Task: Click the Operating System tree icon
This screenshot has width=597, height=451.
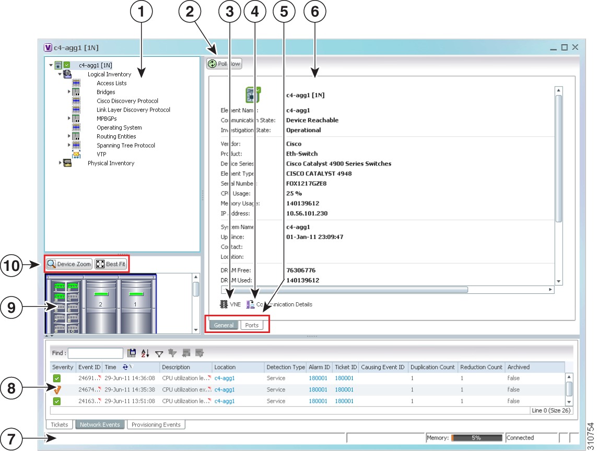Action: pyautogui.click(x=76, y=127)
